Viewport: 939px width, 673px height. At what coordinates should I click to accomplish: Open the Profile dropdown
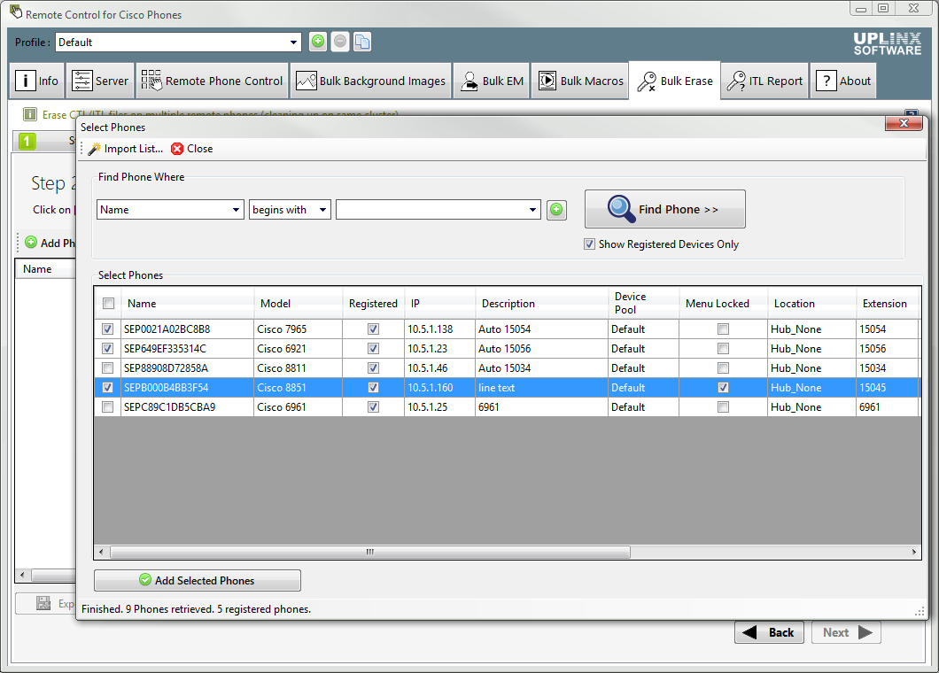(x=293, y=42)
